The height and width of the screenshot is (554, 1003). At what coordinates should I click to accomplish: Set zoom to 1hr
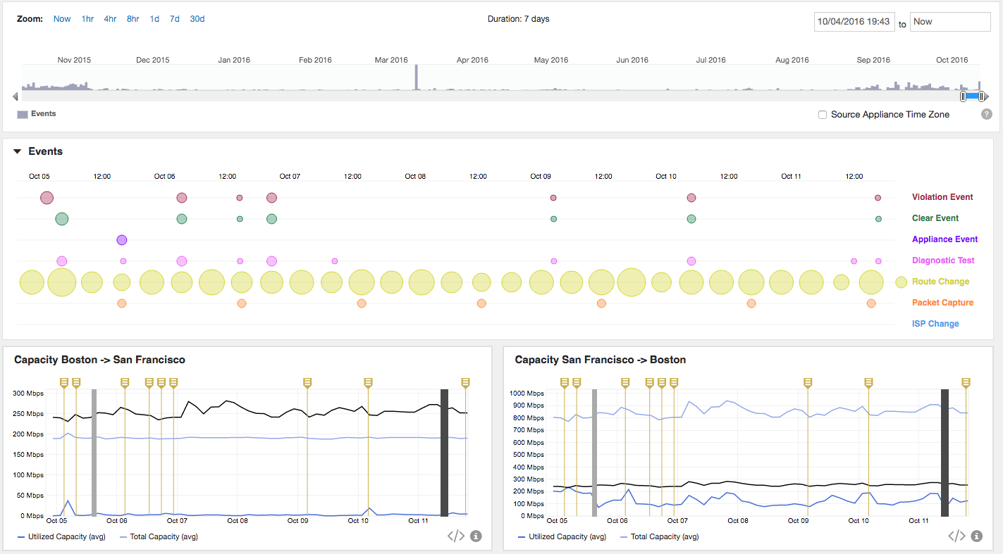click(87, 19)
